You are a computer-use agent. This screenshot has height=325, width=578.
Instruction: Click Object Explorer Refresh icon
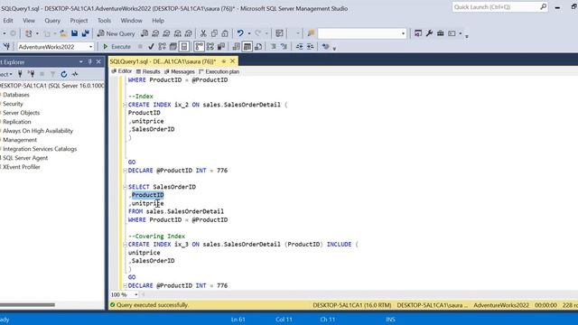coord(64,74)
